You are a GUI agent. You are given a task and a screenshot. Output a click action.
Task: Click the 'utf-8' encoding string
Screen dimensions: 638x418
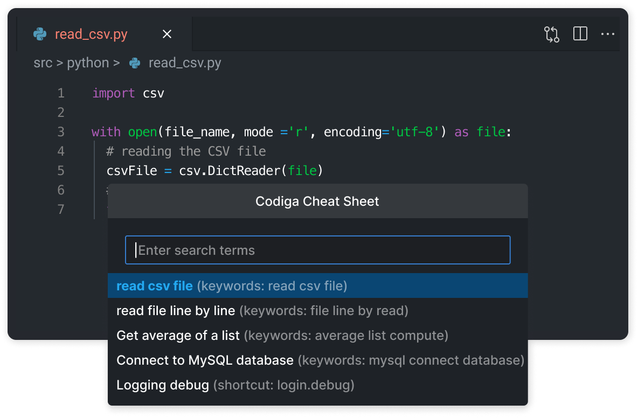tap(414, 132)
